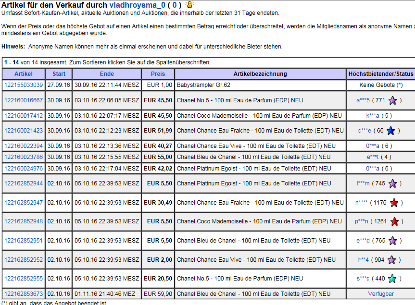
Task: Open item number 122160024976
Action: point(24,169)
